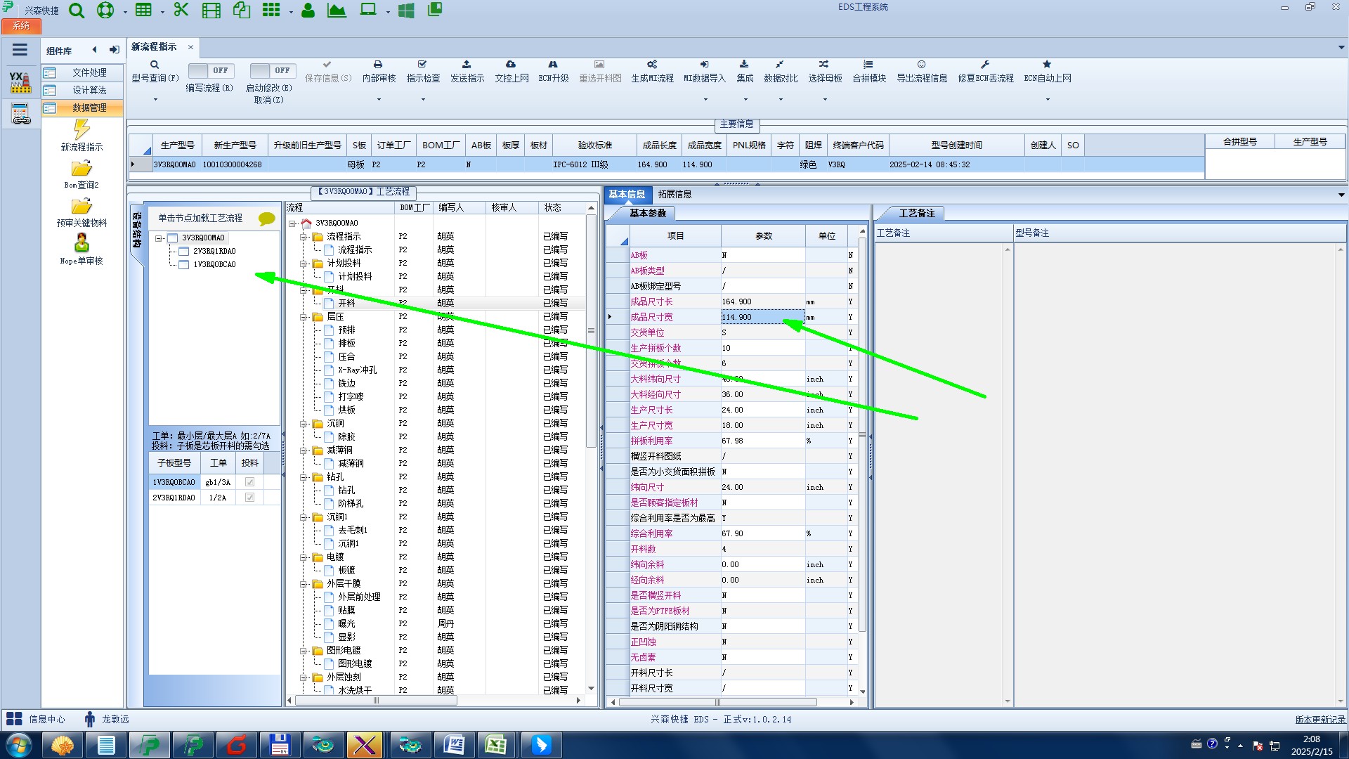Viewport: 1349px width, 759px height.
Task: Click the 内部审核 print icon
Action: (378, 65)
